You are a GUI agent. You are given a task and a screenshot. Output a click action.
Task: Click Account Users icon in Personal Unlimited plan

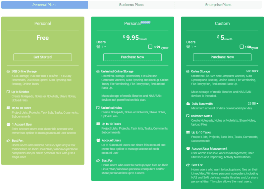98,140
